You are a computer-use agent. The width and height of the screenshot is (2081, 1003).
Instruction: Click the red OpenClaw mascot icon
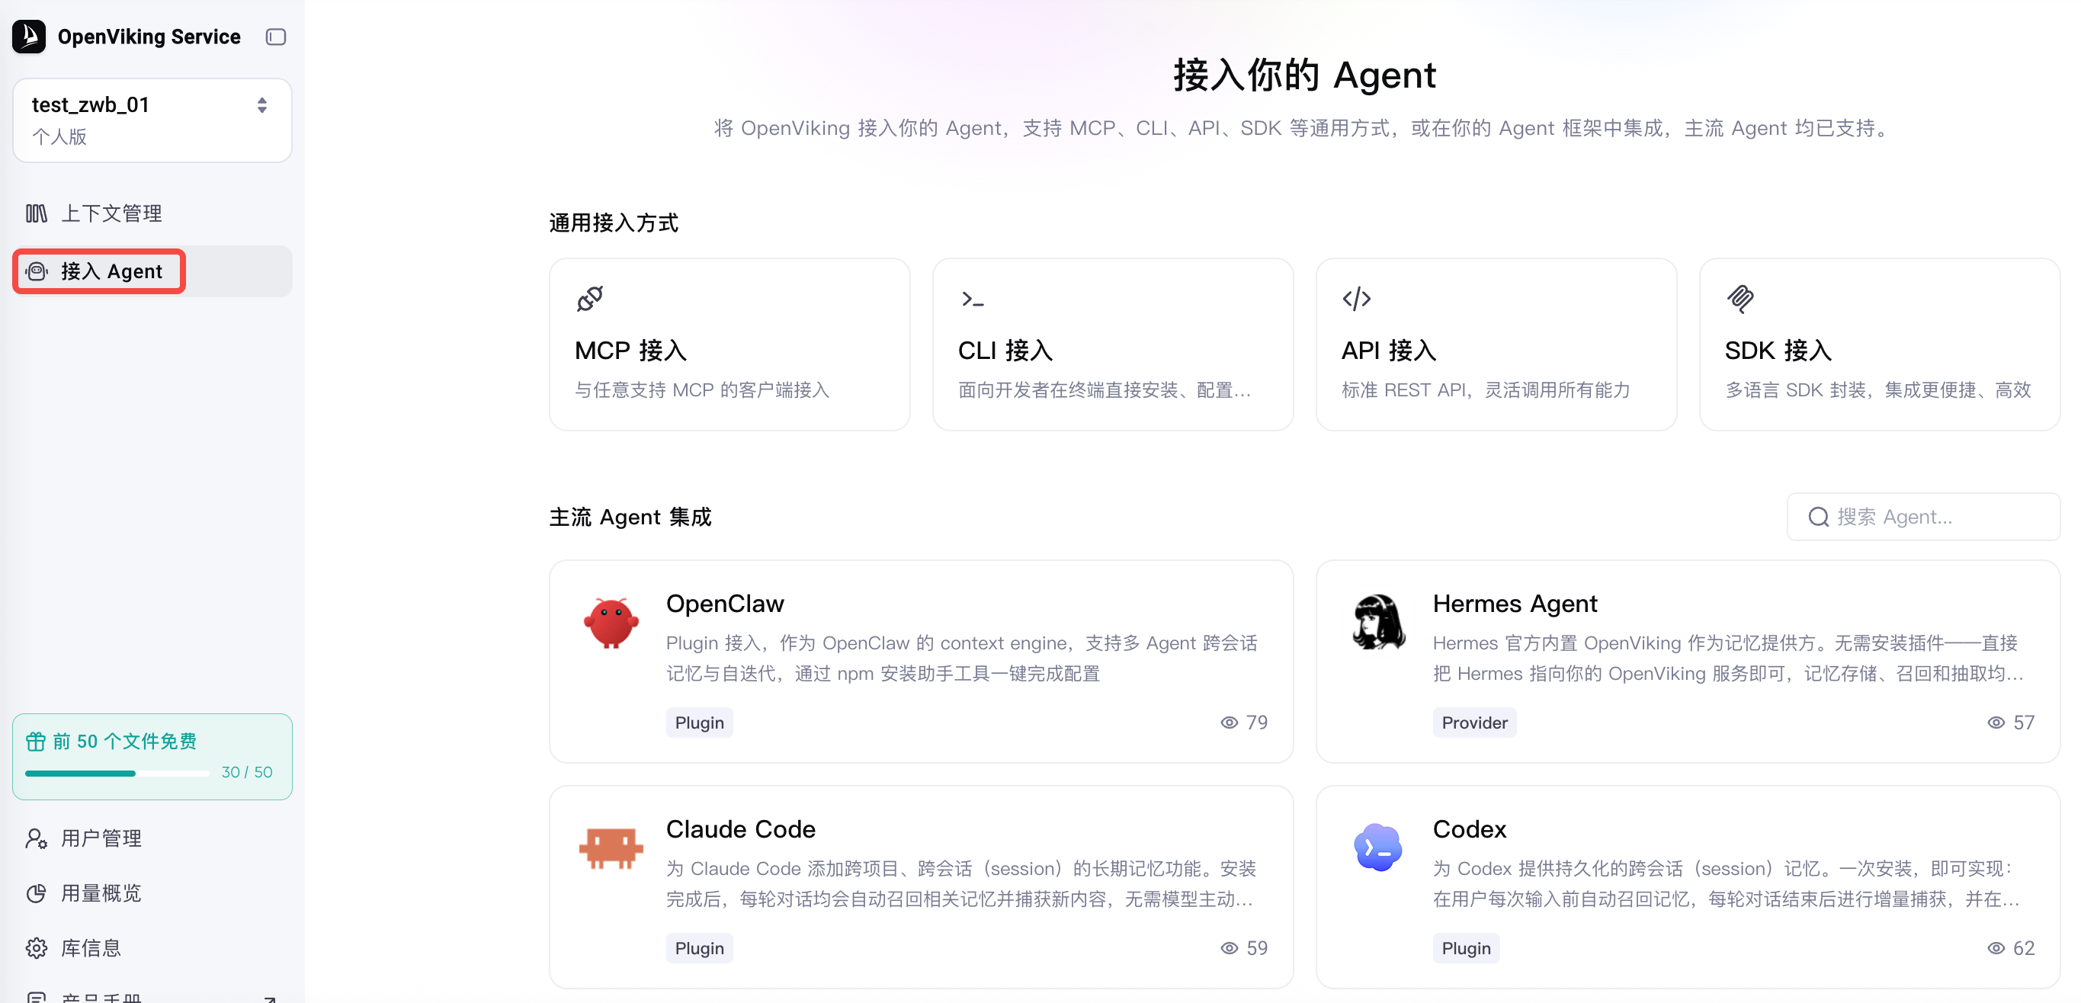(611, 623)
